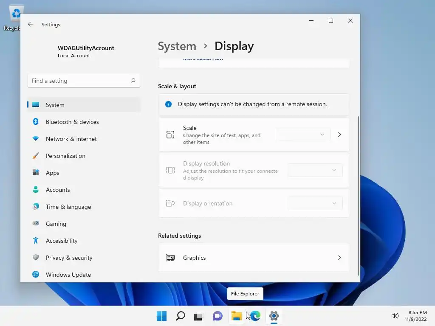Close the Settings window
435x326 pixels.
click(x=350, y=21)
